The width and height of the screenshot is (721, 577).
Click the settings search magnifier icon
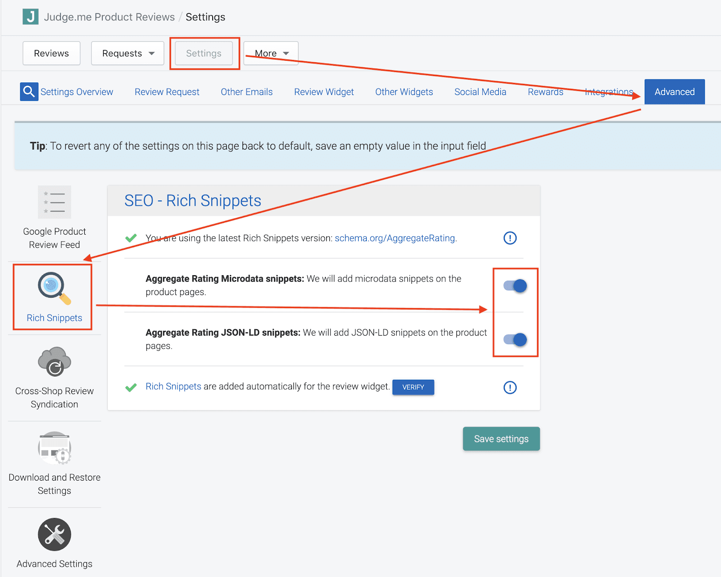(x=29, y=91)
